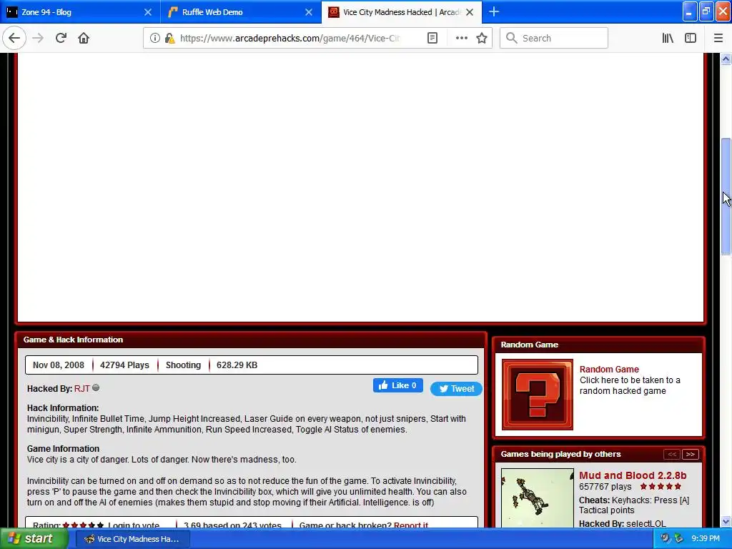Image resolution: width=732 pixels, height=549 pixels.
Task: Close the Ruffle Web Demo tab
Action: coord(309,12)
